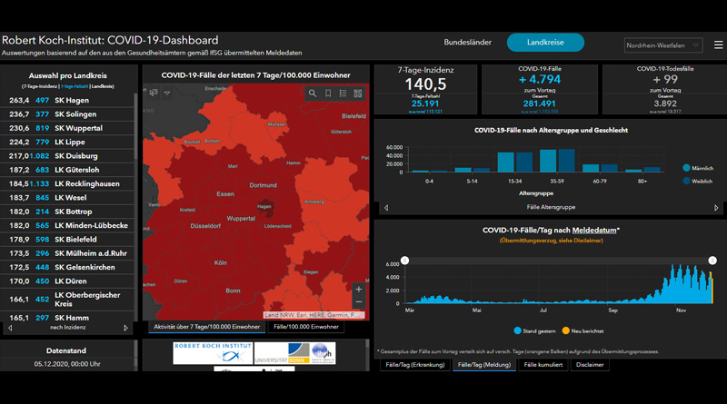Choose SK Wuppertal from the list
This screenshot has width=727, height=404.
pos(67,128)
